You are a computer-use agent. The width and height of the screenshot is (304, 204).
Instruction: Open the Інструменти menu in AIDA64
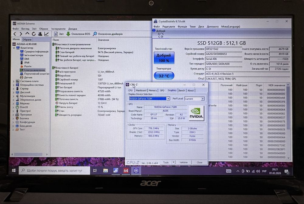point(58,29)
